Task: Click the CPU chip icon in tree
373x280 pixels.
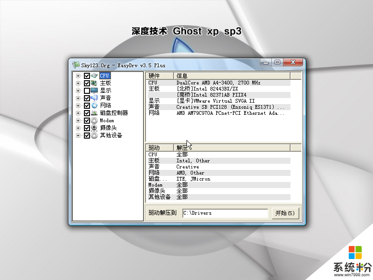Action: pyautogui.click(x=94, y=76)
